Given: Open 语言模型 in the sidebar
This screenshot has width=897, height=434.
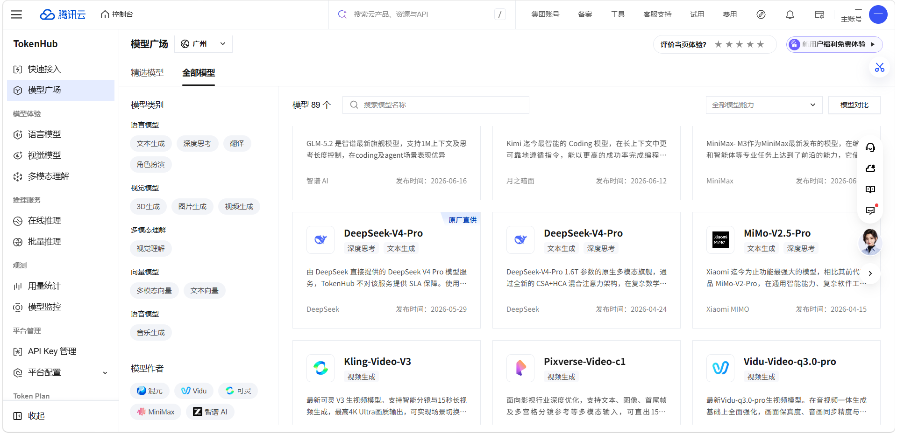Looking at the screenshot, I should coord(61,134).
